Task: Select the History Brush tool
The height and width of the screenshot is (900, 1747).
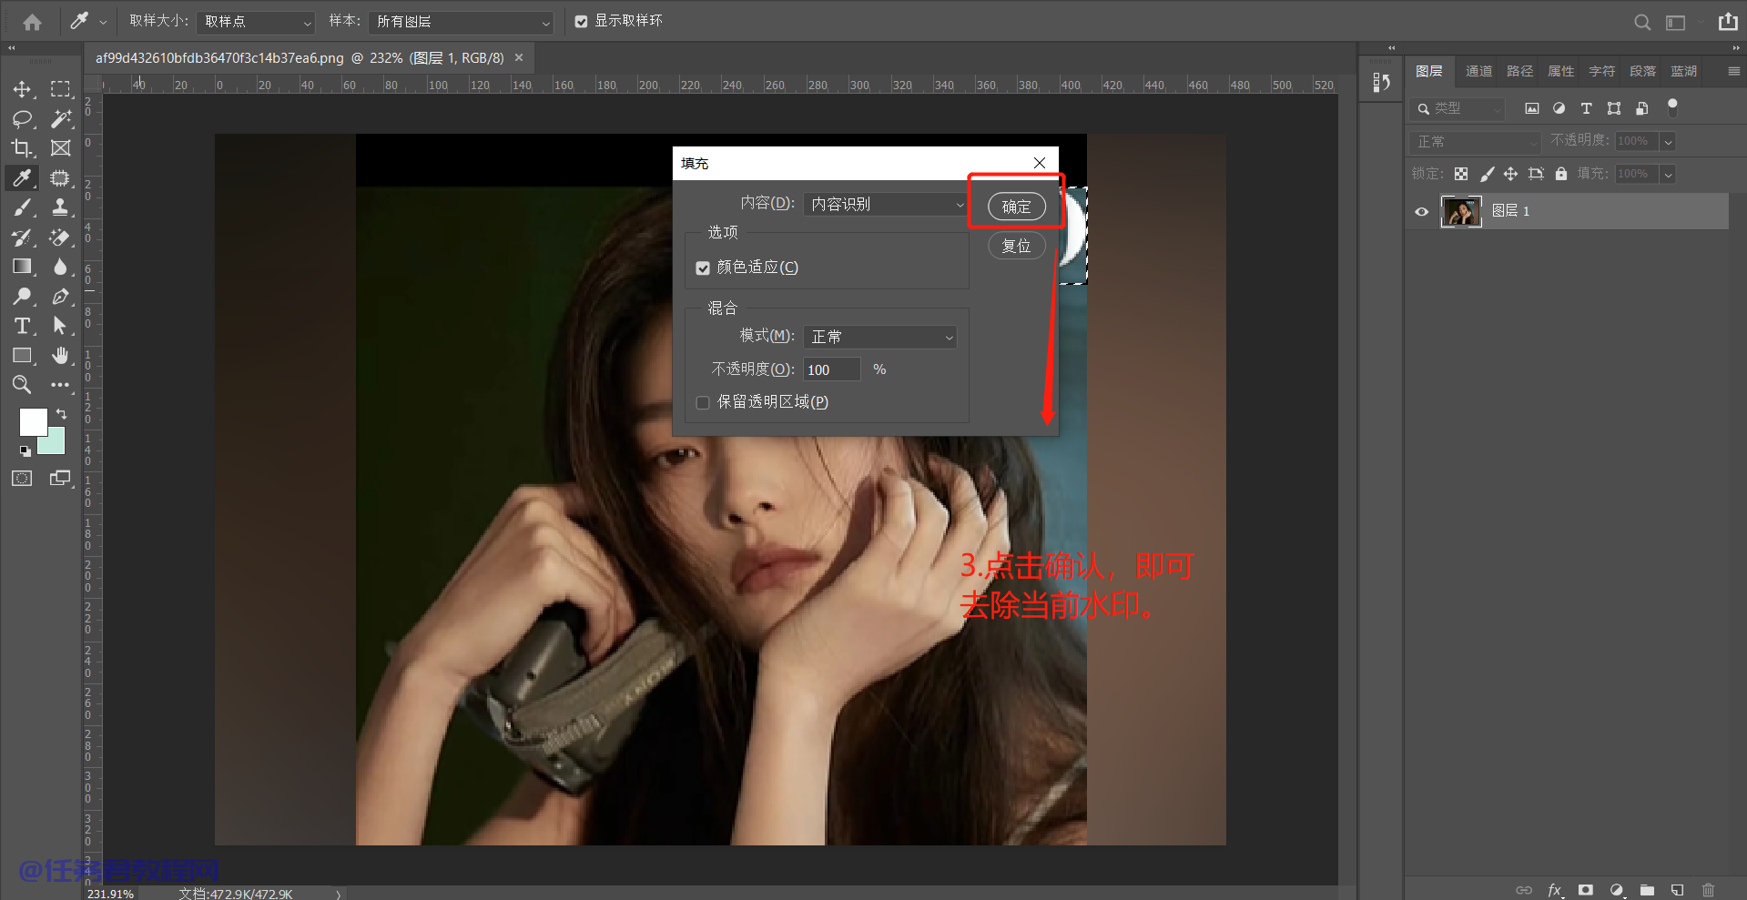Action: tap(22, 238)
